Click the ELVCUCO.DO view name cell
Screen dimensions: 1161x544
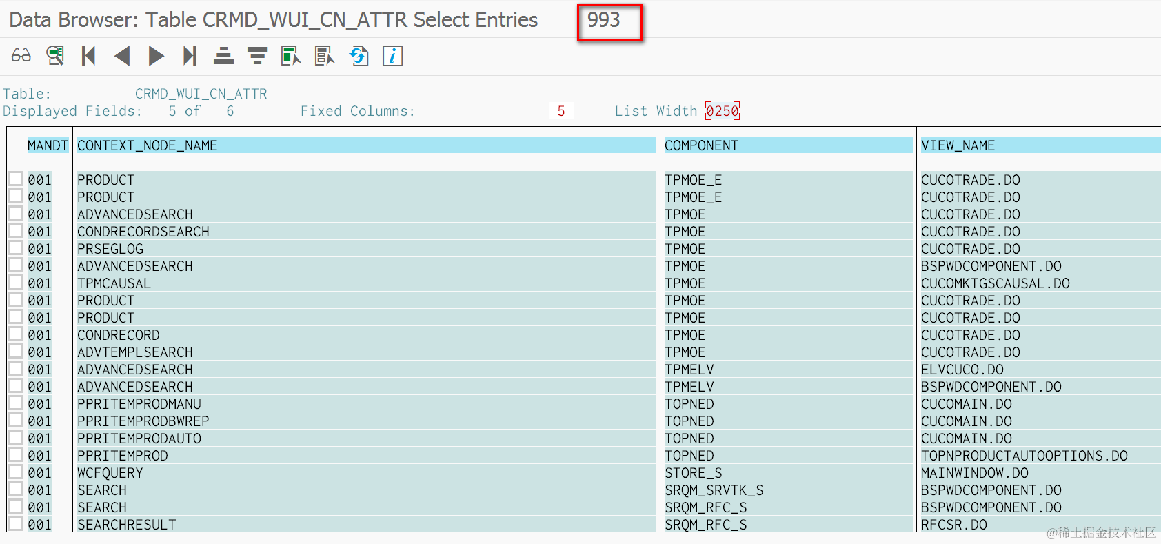1040,370
